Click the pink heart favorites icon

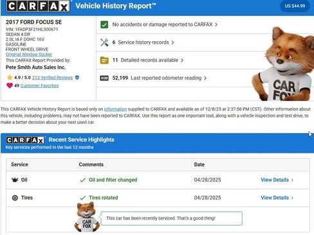coord(10,85)
